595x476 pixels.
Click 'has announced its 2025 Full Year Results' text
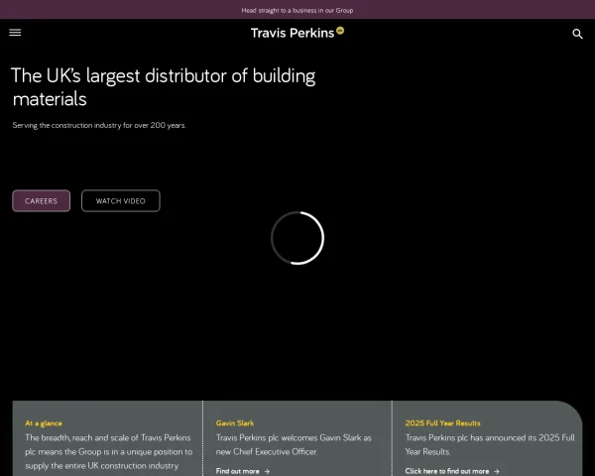490,444
